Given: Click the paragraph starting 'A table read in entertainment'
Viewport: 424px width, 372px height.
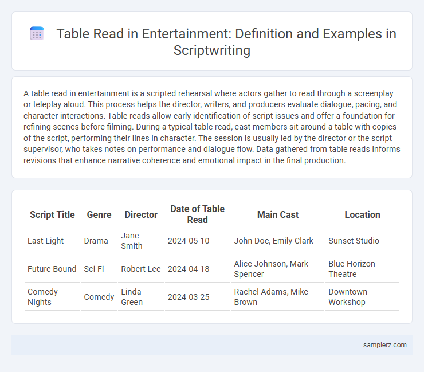Looking at the screenshot, I should pos(212,127).
